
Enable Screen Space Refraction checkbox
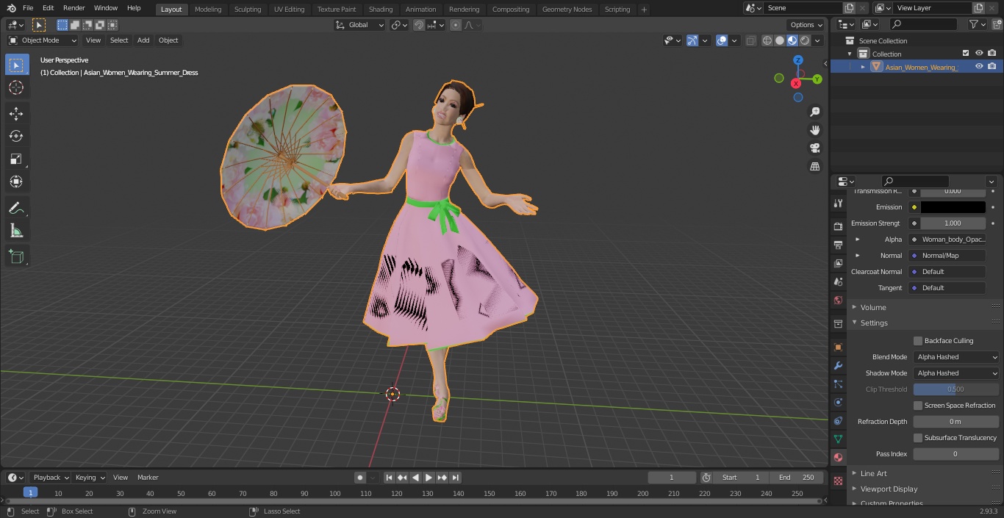click(918, 406)
